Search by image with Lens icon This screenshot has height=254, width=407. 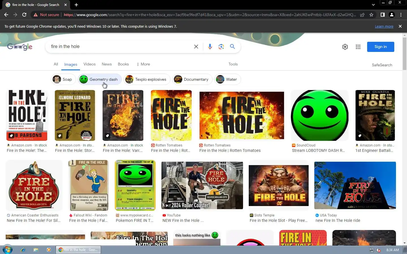(221, 47)
